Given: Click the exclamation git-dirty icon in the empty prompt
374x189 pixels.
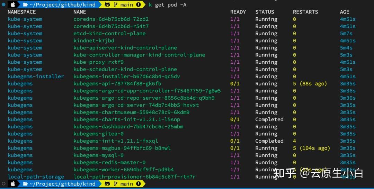Looking at the screenshot, I should pos(139,184).
